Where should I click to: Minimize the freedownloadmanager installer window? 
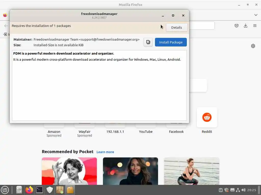(x=163, y=15)
